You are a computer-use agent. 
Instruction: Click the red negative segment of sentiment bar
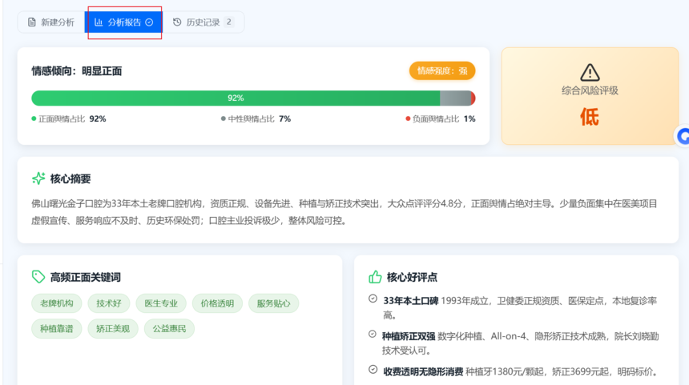click(x=473, y=98)
